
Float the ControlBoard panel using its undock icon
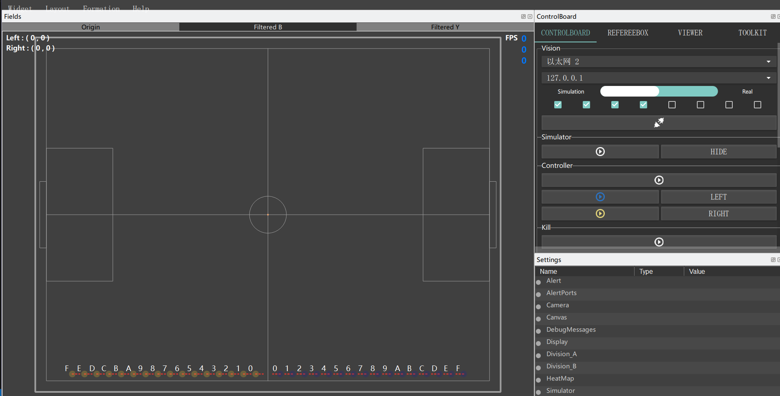tap(773, 17)
